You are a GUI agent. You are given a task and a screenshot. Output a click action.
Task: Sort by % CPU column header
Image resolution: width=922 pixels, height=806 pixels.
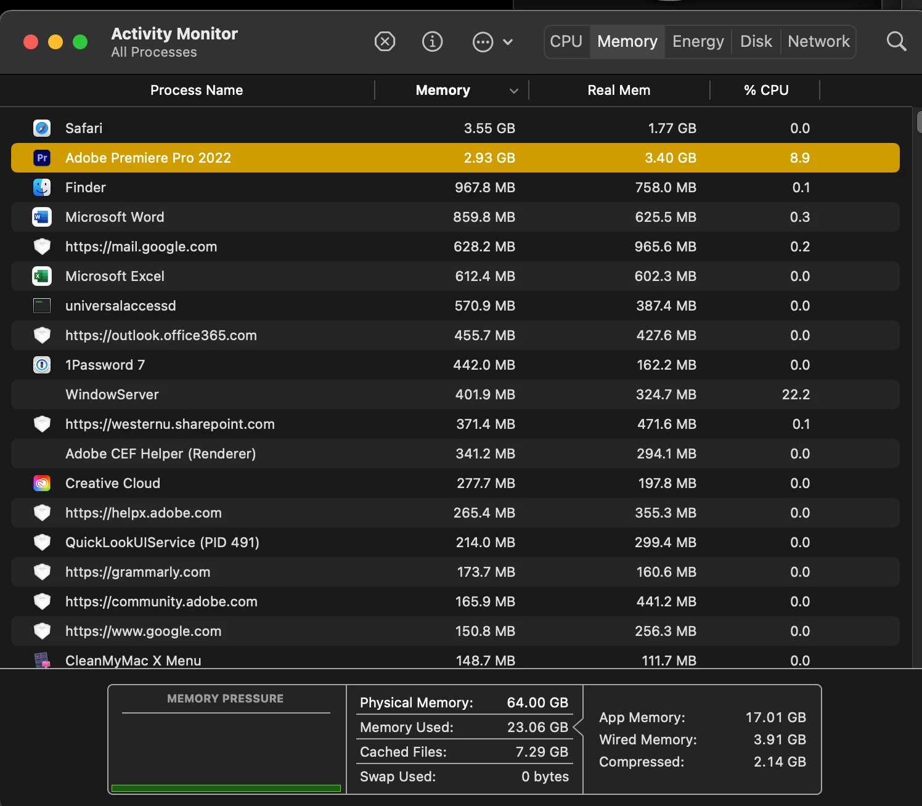[x=766, y=90]
